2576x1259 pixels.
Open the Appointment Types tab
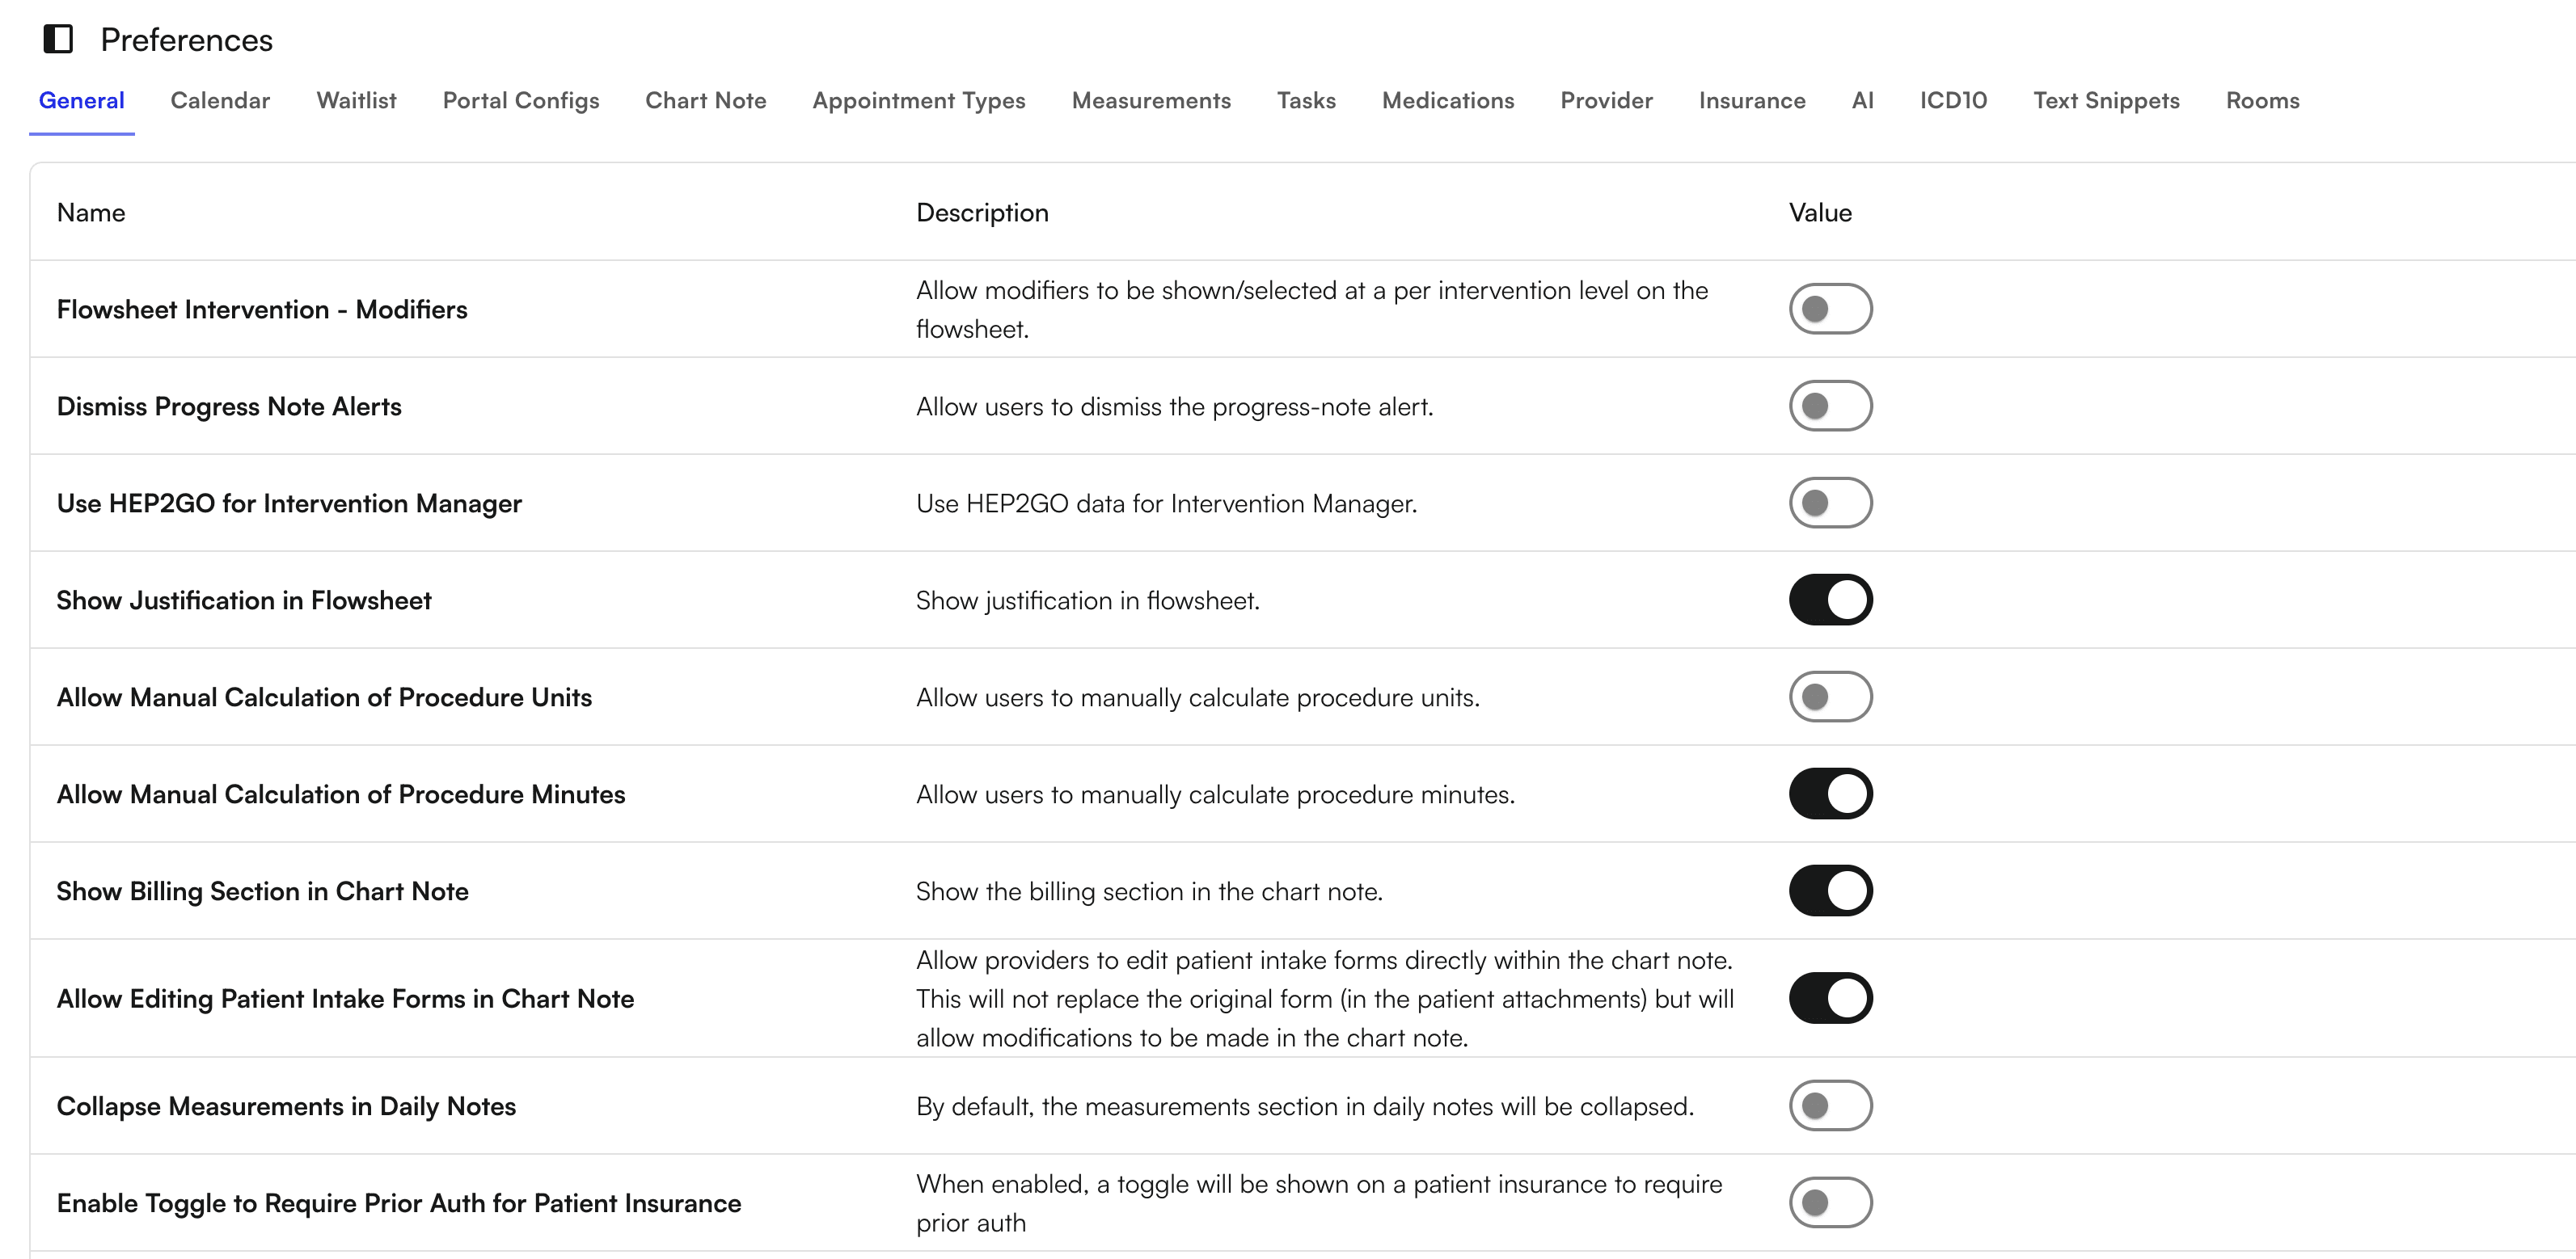(919, 100)
